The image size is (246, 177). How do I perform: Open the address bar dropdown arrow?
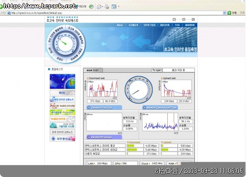[x=224, y=13]
